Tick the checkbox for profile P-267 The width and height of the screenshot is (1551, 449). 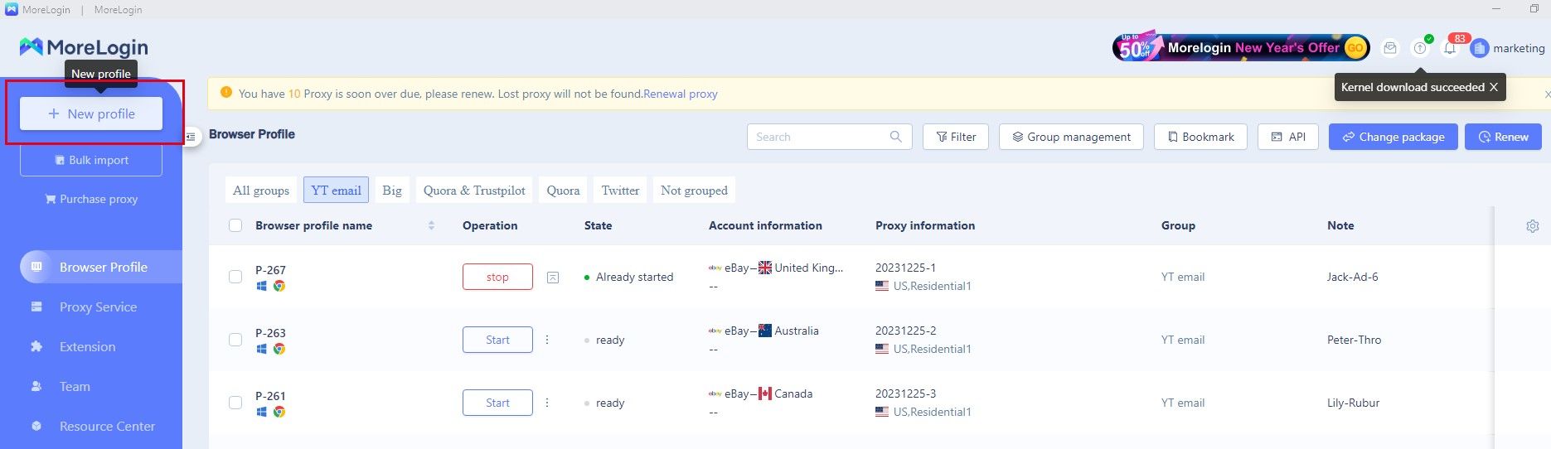click(x=235, y=277)
